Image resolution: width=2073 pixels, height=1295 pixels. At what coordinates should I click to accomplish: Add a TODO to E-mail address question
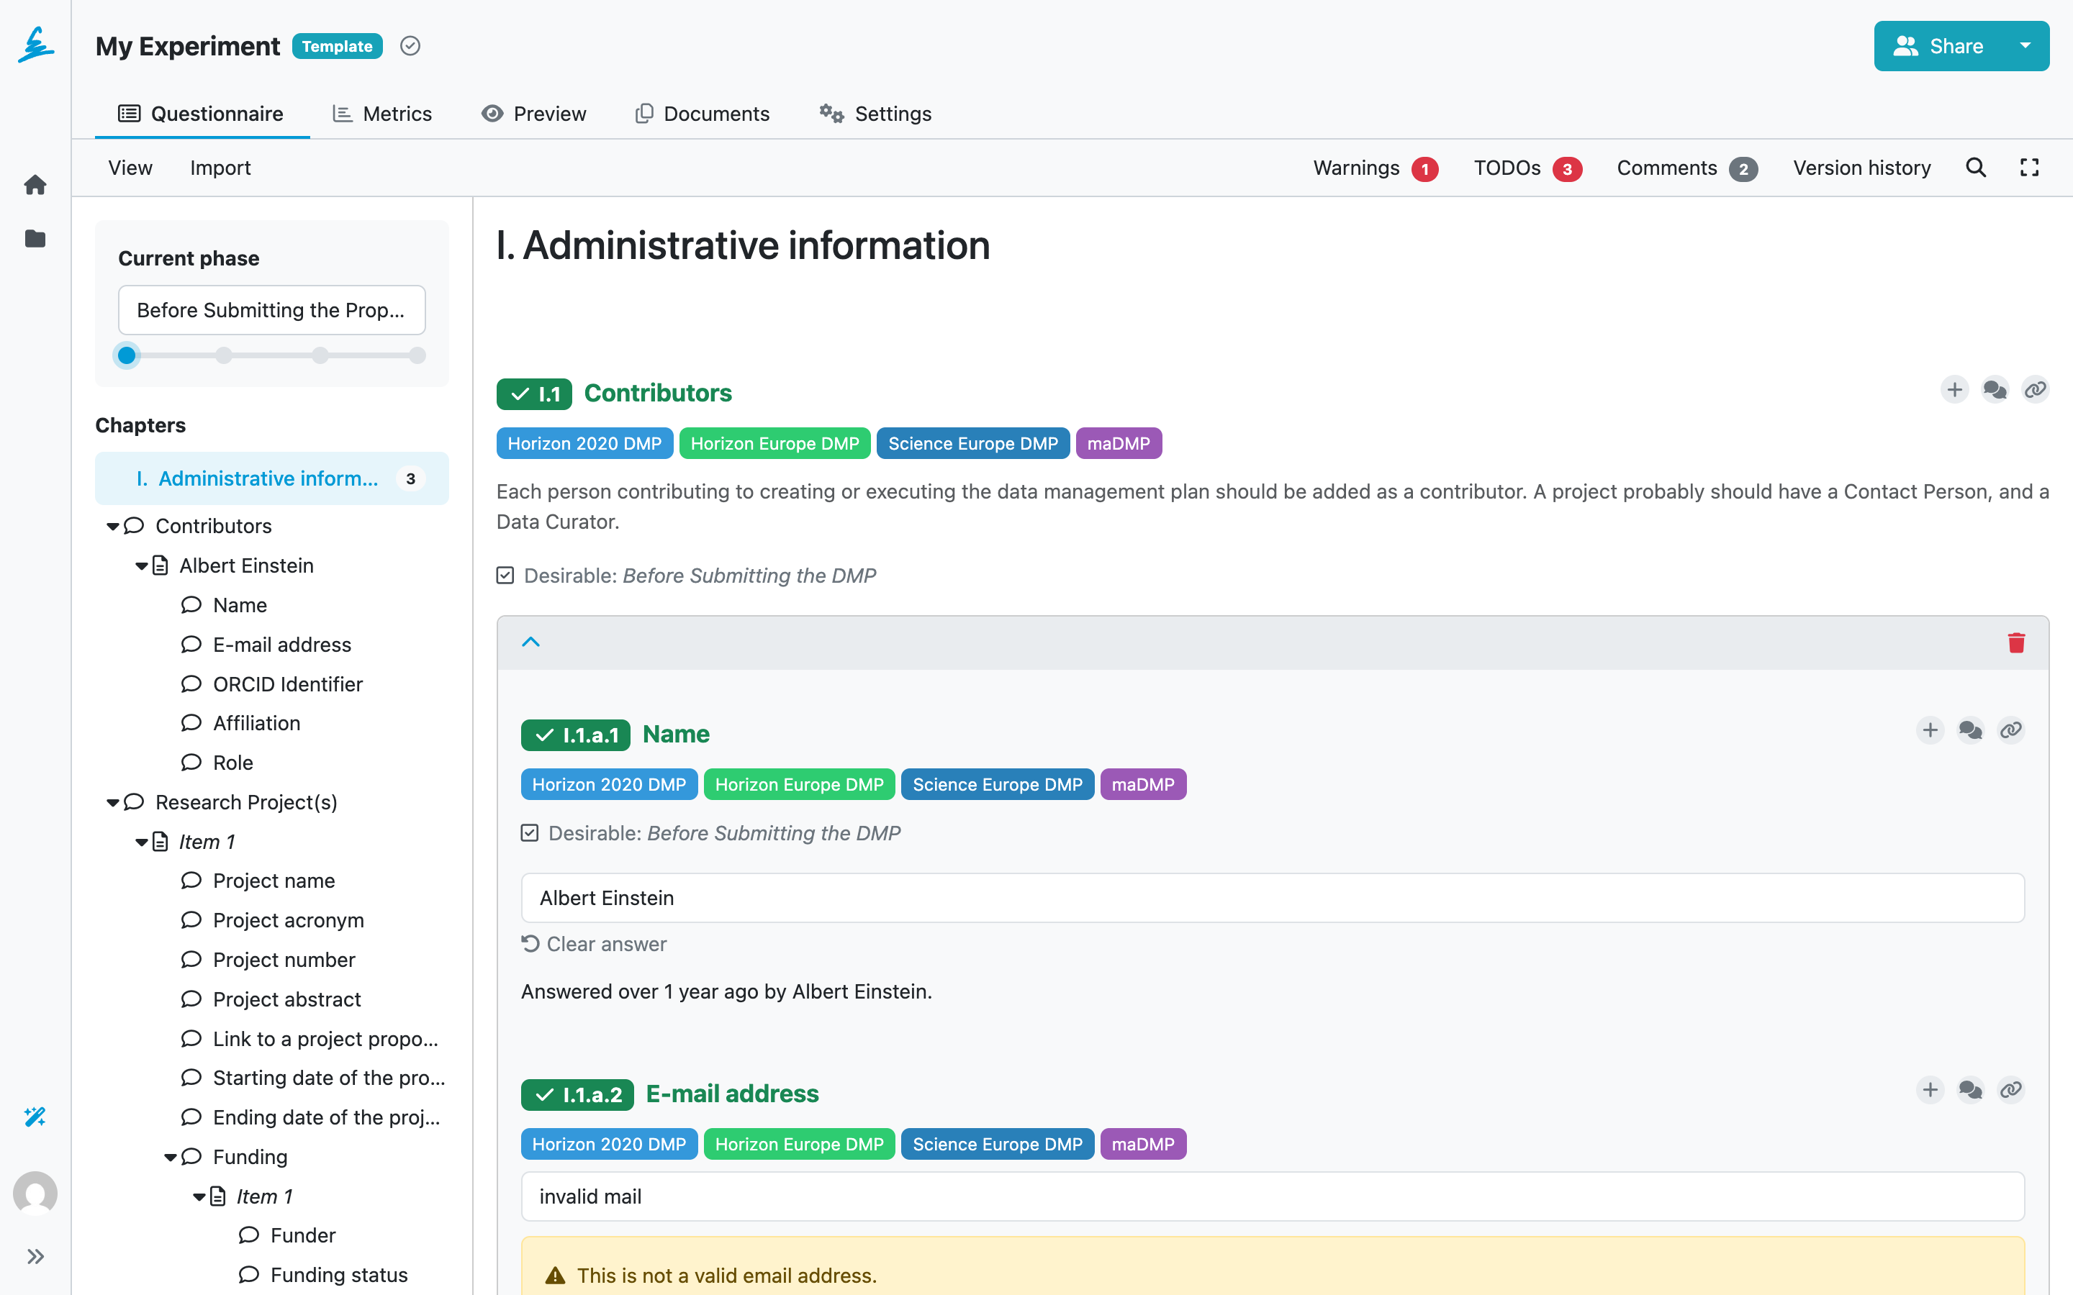(x=1930, y=1090)
